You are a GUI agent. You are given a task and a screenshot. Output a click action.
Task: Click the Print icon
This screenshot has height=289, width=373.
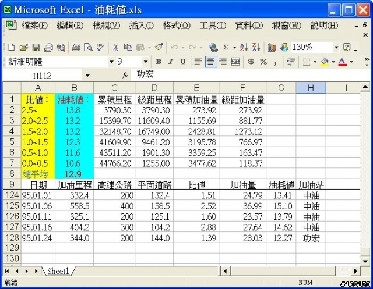coord(76,48)
